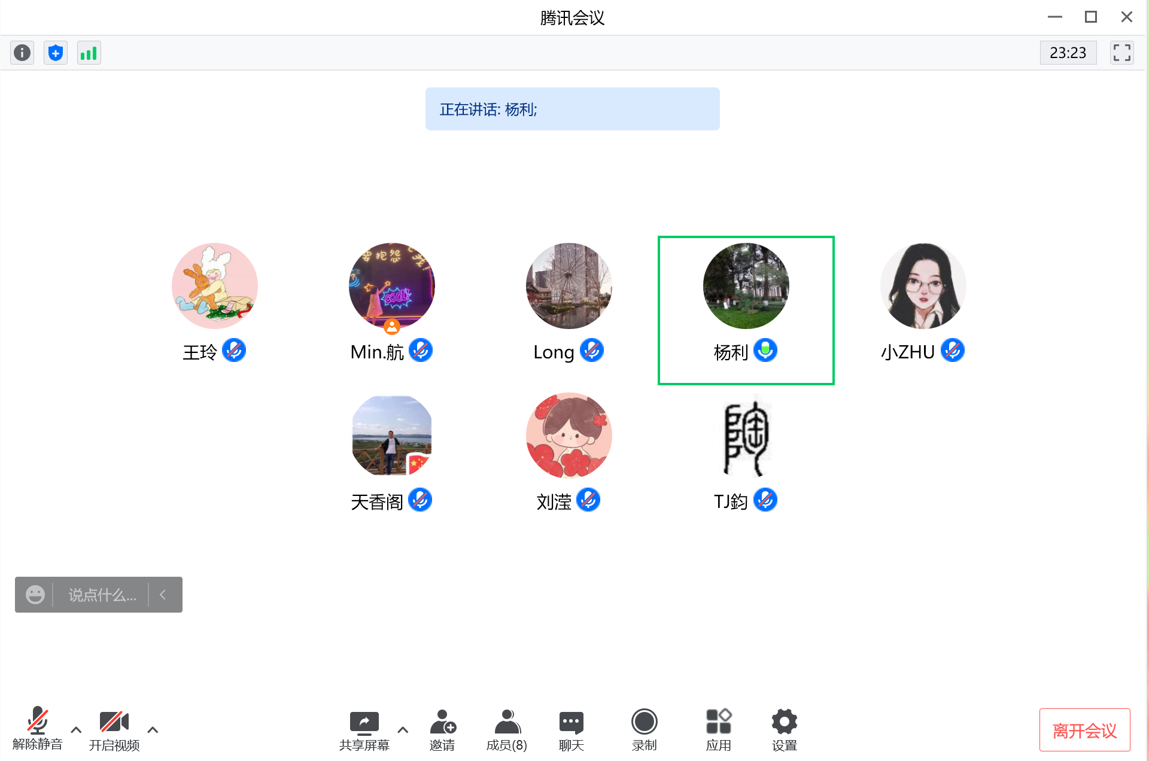This screenshot has width=1149, height=761.
Task: Leave the meeting via 离开会议
Action: pos(1084,730)
